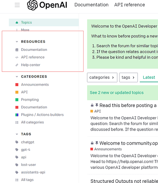Open API reference in top navigation
Screen dimensions: 158x183
(x=129, y=5)
